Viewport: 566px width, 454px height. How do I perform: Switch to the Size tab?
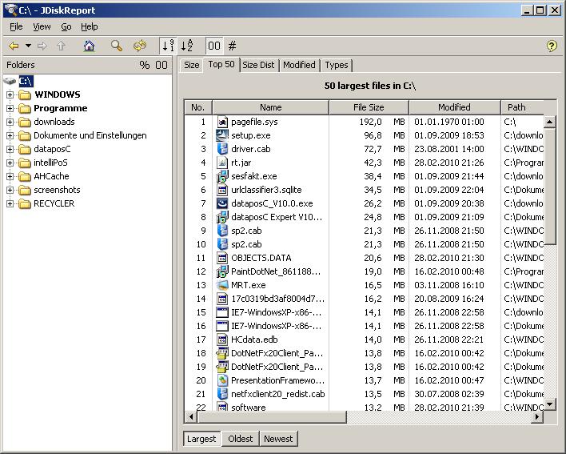[192, 65]
